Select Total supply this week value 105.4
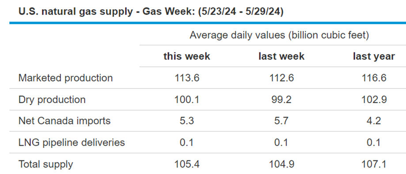This screenshot has width=406, height=174. point(187,164)
